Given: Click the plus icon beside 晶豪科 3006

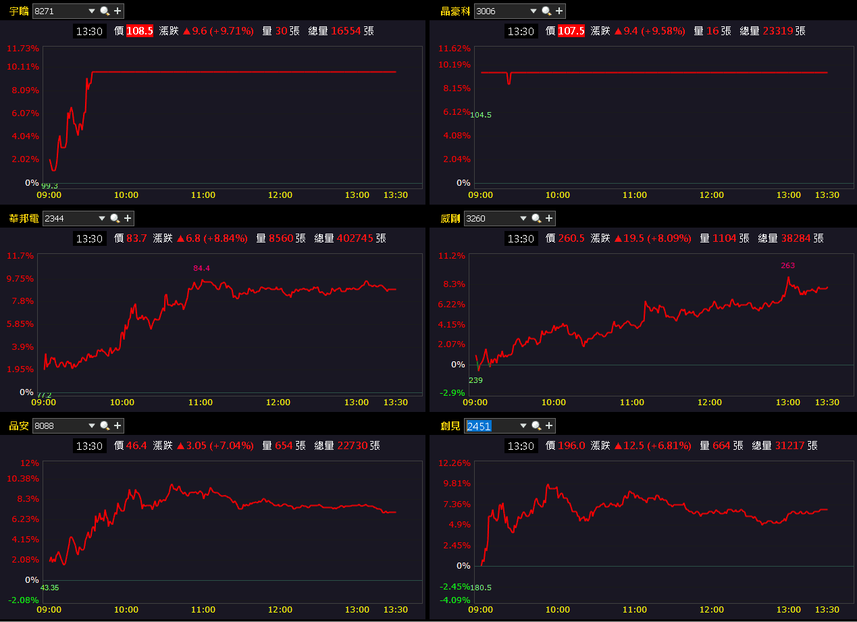Looking at the screenshot, I should point(559,11).
